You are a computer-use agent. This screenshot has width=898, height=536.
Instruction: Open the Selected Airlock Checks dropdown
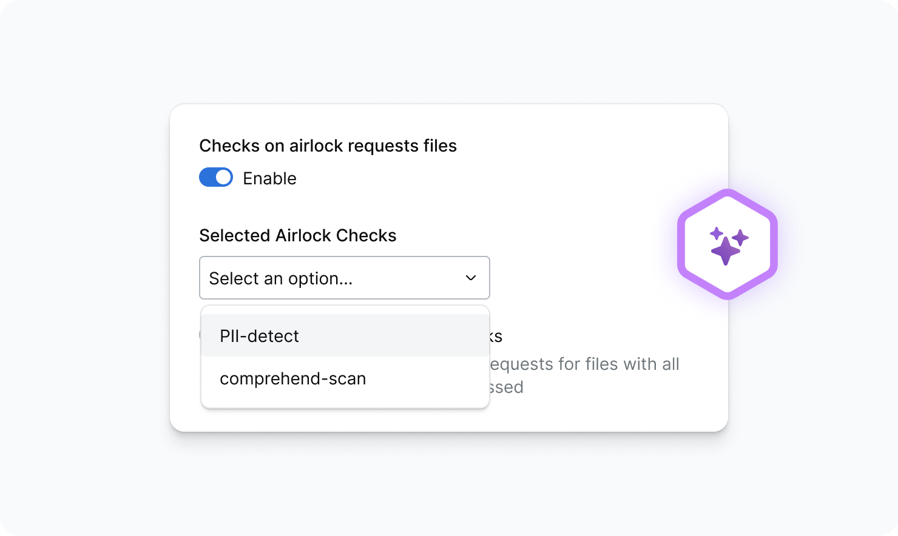pos(344,278)
